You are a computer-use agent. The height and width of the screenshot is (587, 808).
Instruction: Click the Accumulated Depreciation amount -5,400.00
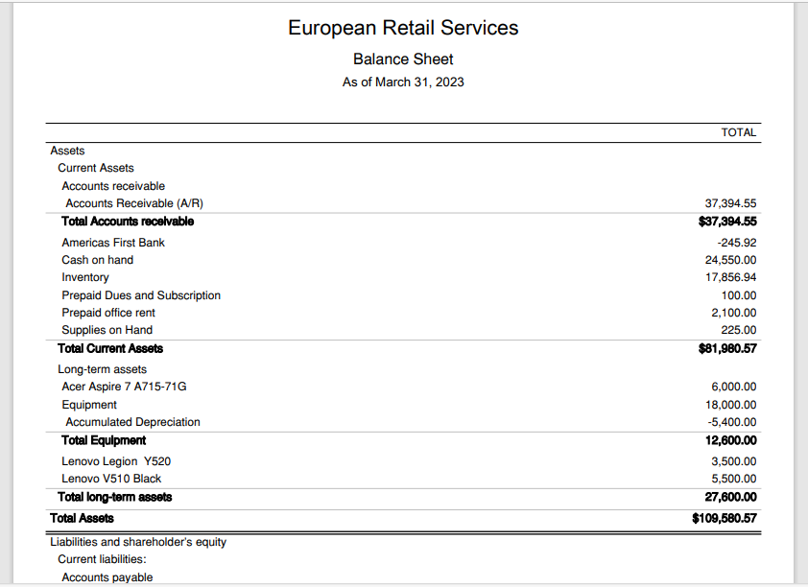point(733,422)
